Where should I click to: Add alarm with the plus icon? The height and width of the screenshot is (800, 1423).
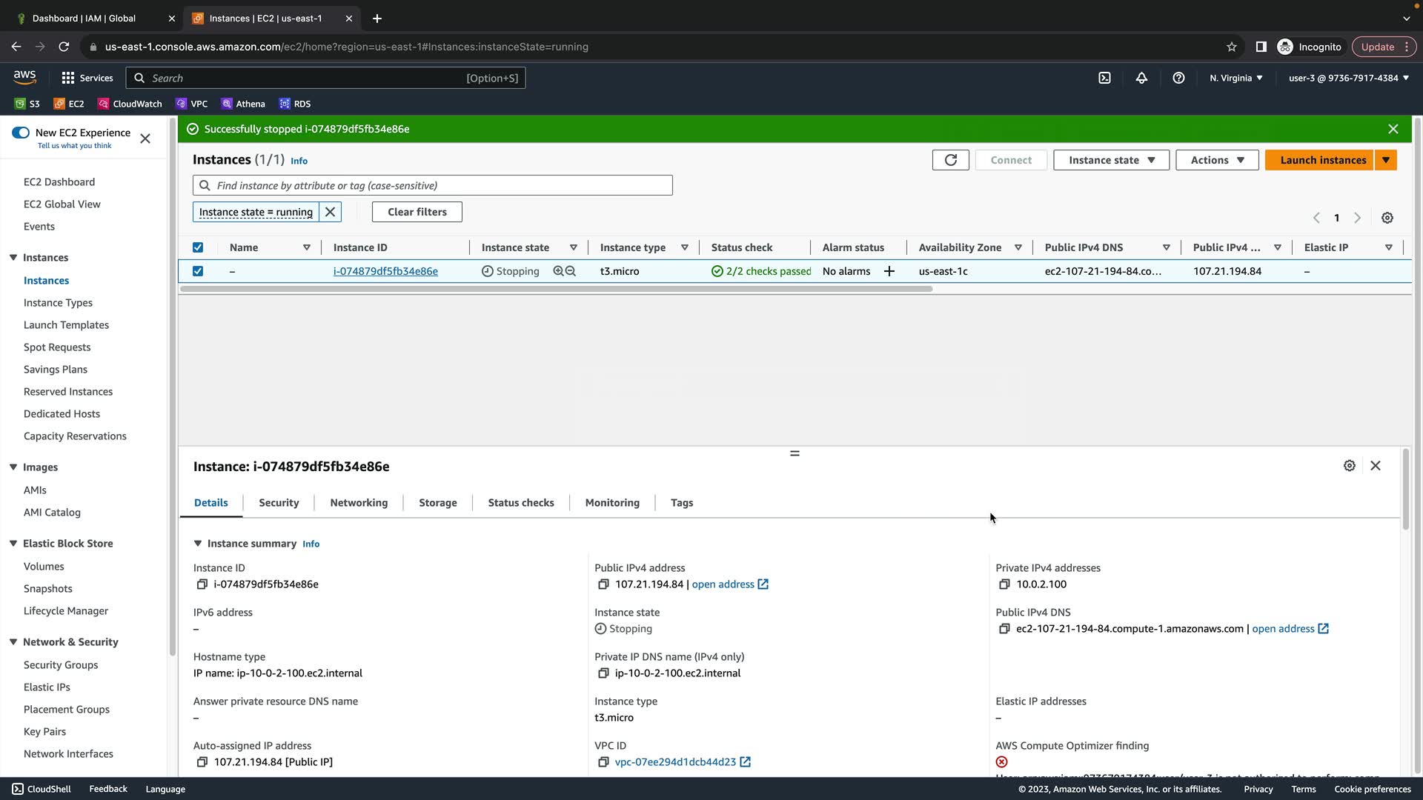[889, 271]
